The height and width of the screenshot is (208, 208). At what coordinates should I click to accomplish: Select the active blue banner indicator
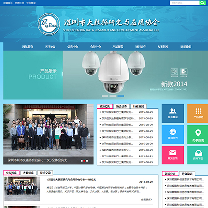tap(121, 96)
